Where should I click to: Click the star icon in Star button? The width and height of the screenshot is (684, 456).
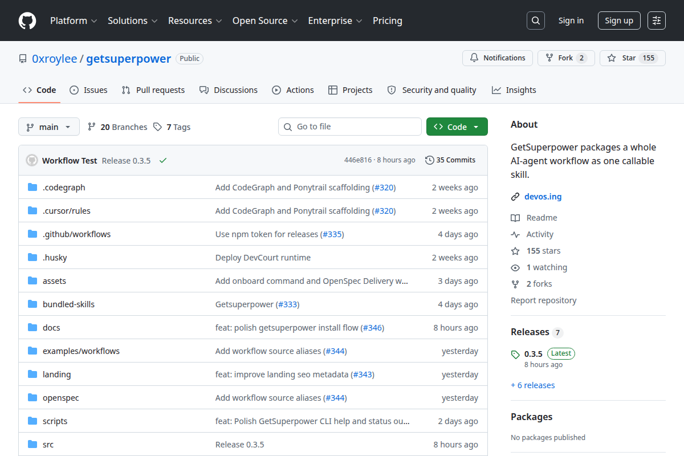612,58
